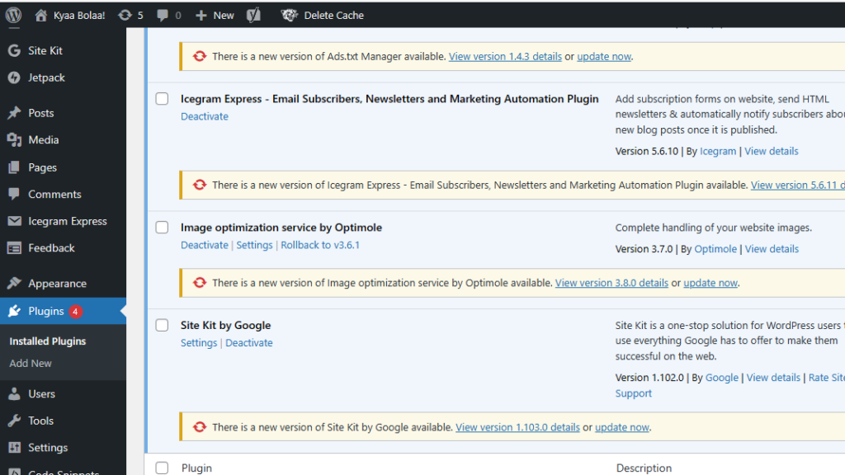The image size is (845, 475).
Task: Click the Jetpack icon in sidebar
Action: click(x=14, y=78)
